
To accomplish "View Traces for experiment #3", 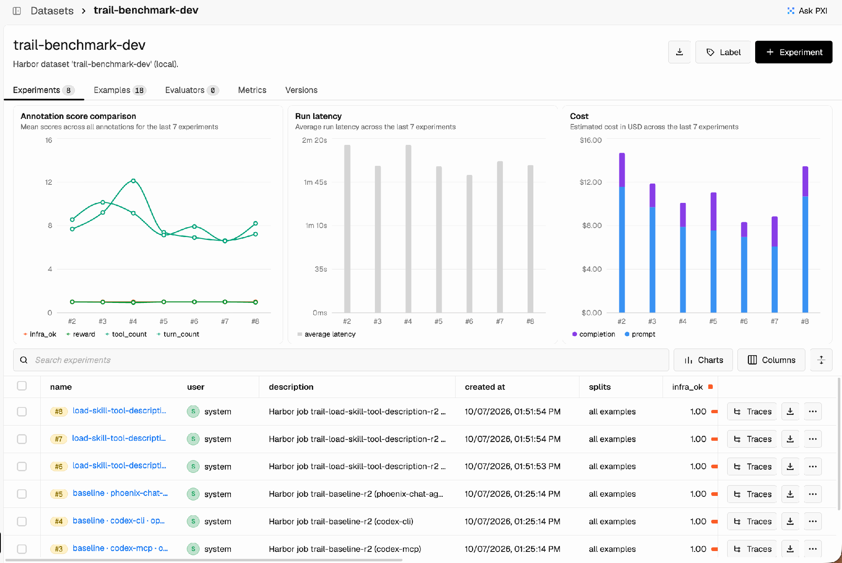I will tap(751, 549).
